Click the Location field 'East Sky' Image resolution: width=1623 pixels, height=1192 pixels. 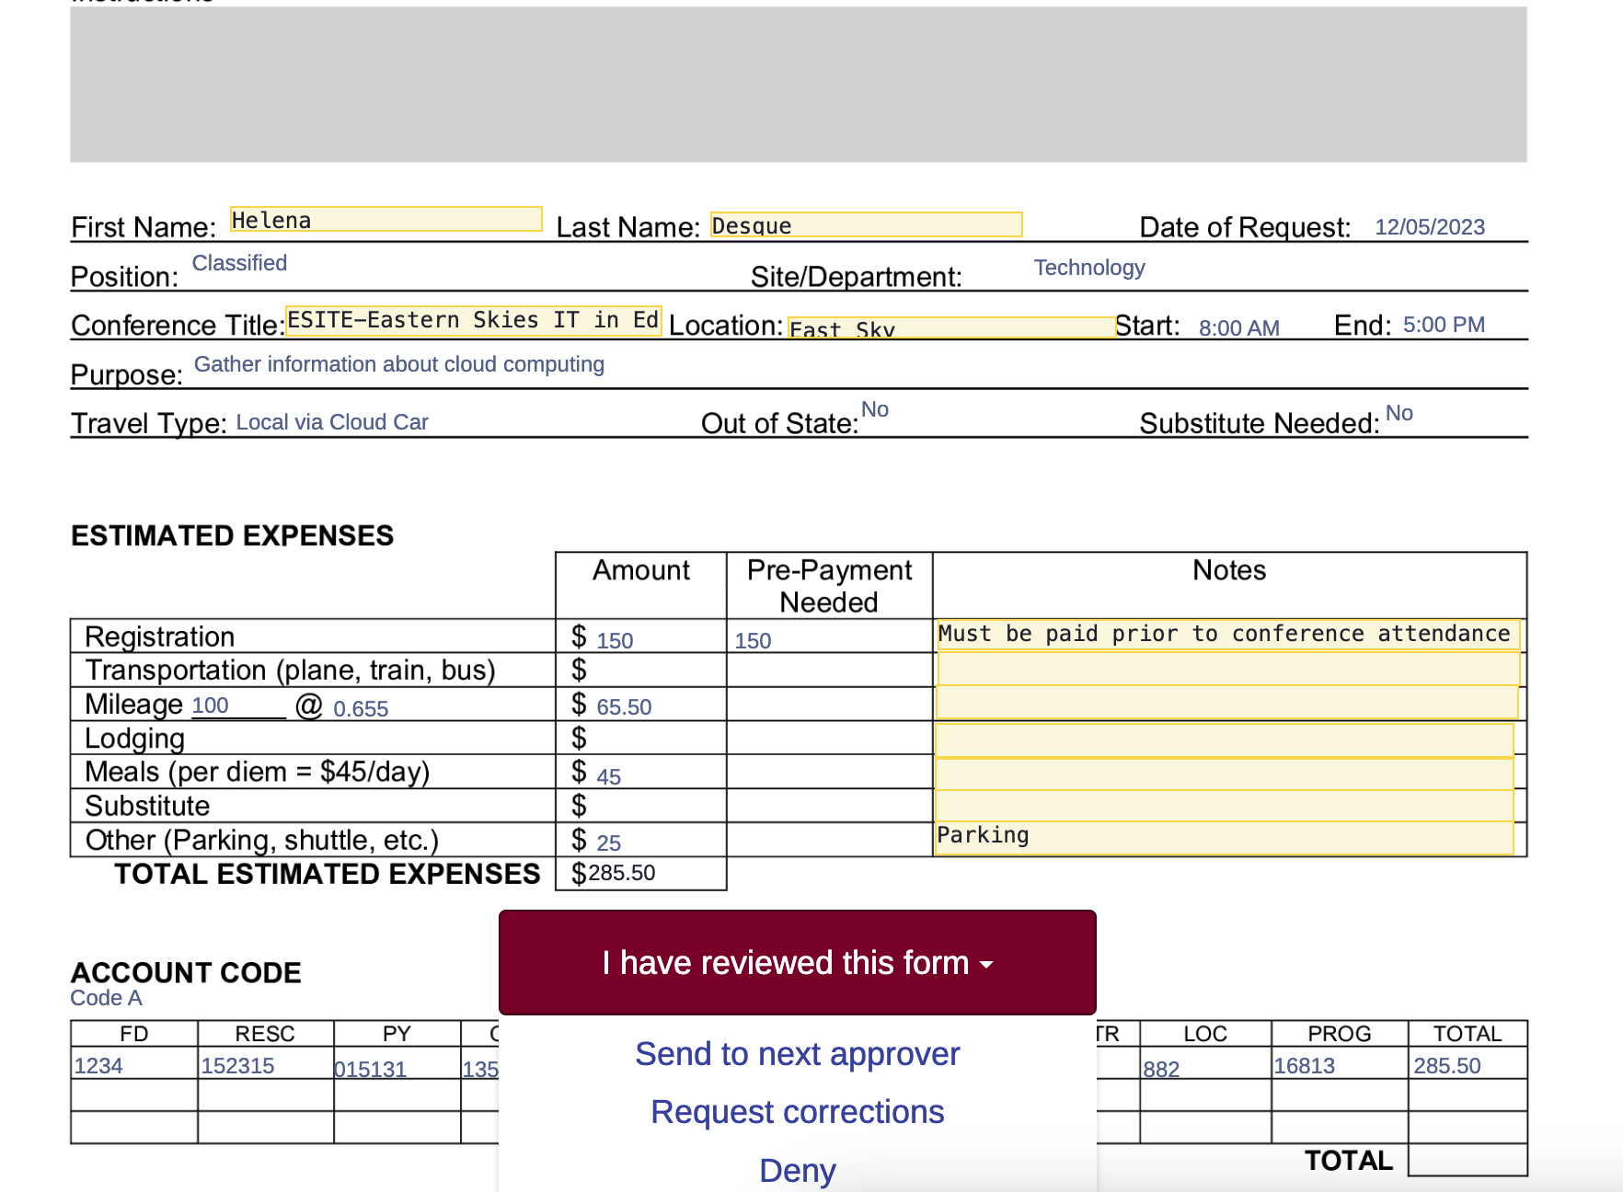(x=951, y=327)
